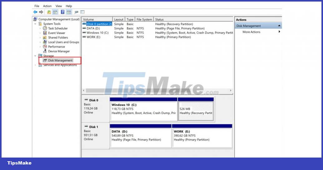Image resolution: width=323 pixels, height=170 pixels.
Task: Expand the Services and Applications node
Action: click(x=35, y=65)
